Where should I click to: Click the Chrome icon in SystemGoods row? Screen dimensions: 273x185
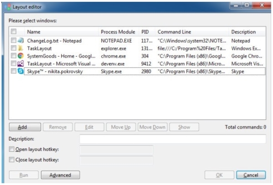click(21, 56)
